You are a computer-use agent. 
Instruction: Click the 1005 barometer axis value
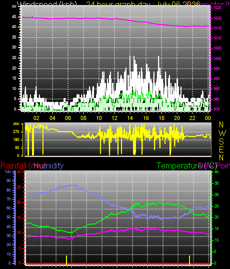click(217, 48)
